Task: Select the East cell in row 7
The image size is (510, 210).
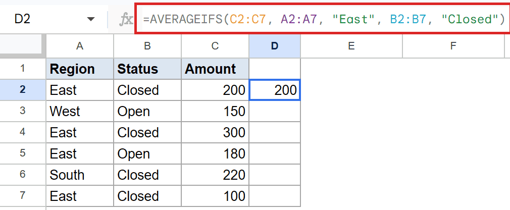Action: pyautogui.click(x=80, y=196)
